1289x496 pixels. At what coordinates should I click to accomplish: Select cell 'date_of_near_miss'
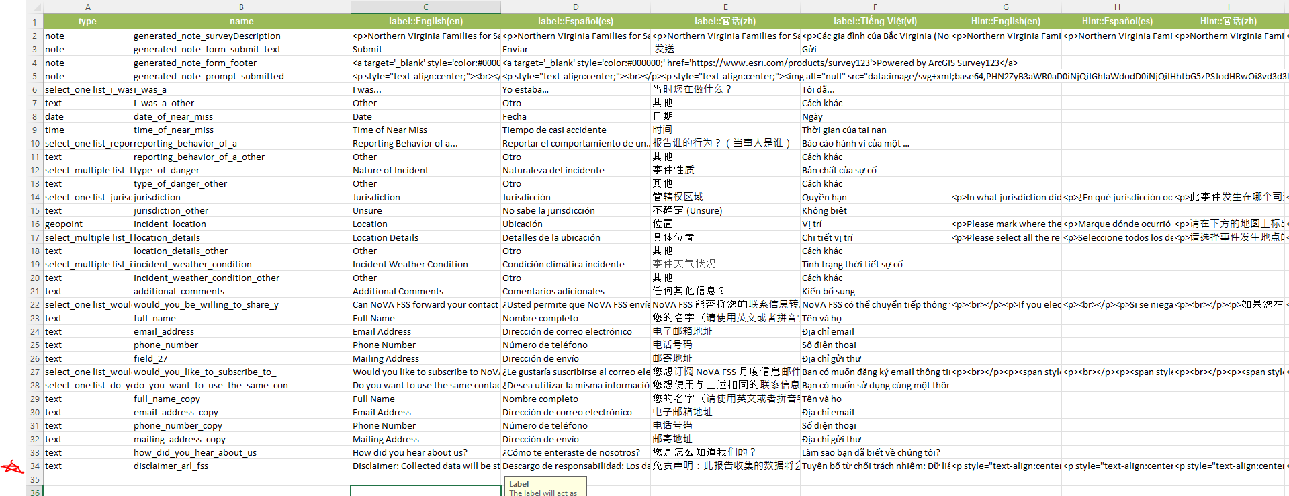tap(241, 116)
